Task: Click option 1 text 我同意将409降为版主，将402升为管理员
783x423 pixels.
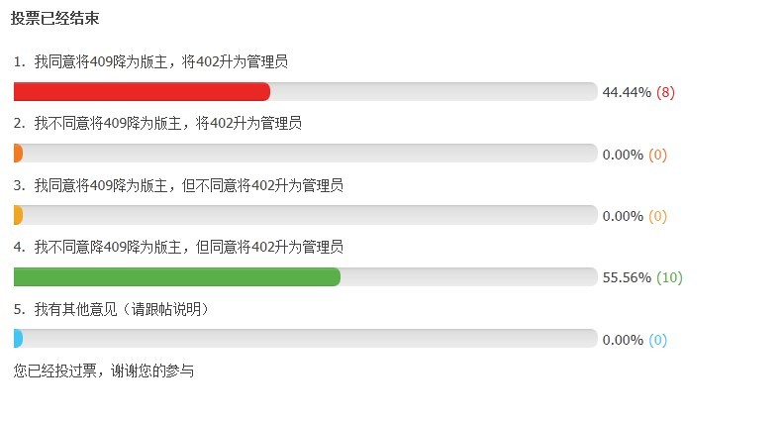Action: (161, 61)
